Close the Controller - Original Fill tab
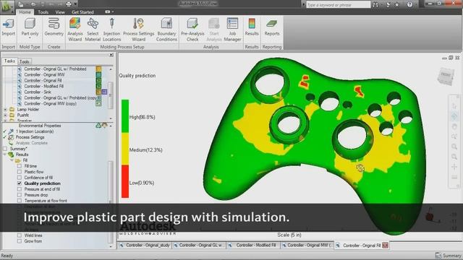The image size is (463, 260). point(386,246)
